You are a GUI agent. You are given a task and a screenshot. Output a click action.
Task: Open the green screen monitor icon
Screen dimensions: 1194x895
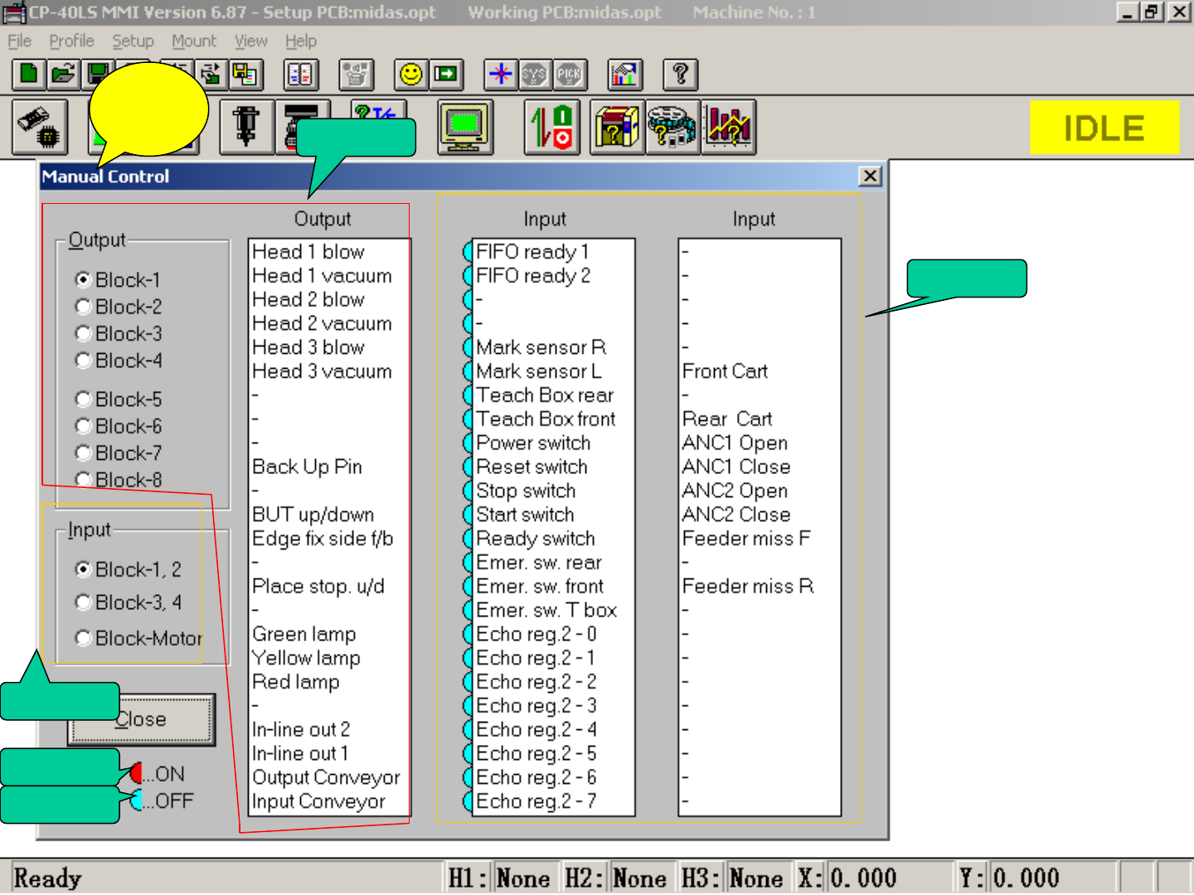click(x=465, y=128)
